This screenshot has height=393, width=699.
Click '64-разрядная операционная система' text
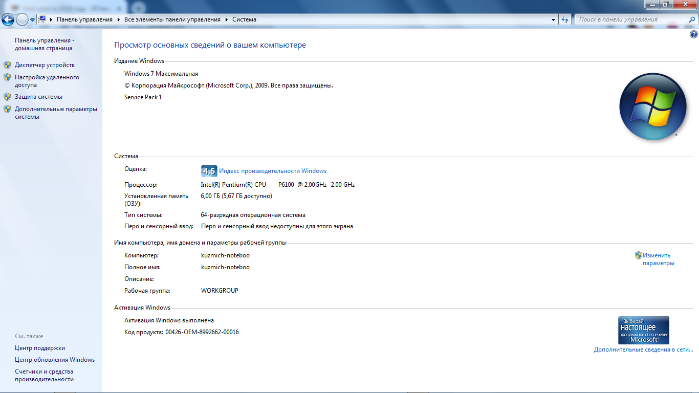253,215
